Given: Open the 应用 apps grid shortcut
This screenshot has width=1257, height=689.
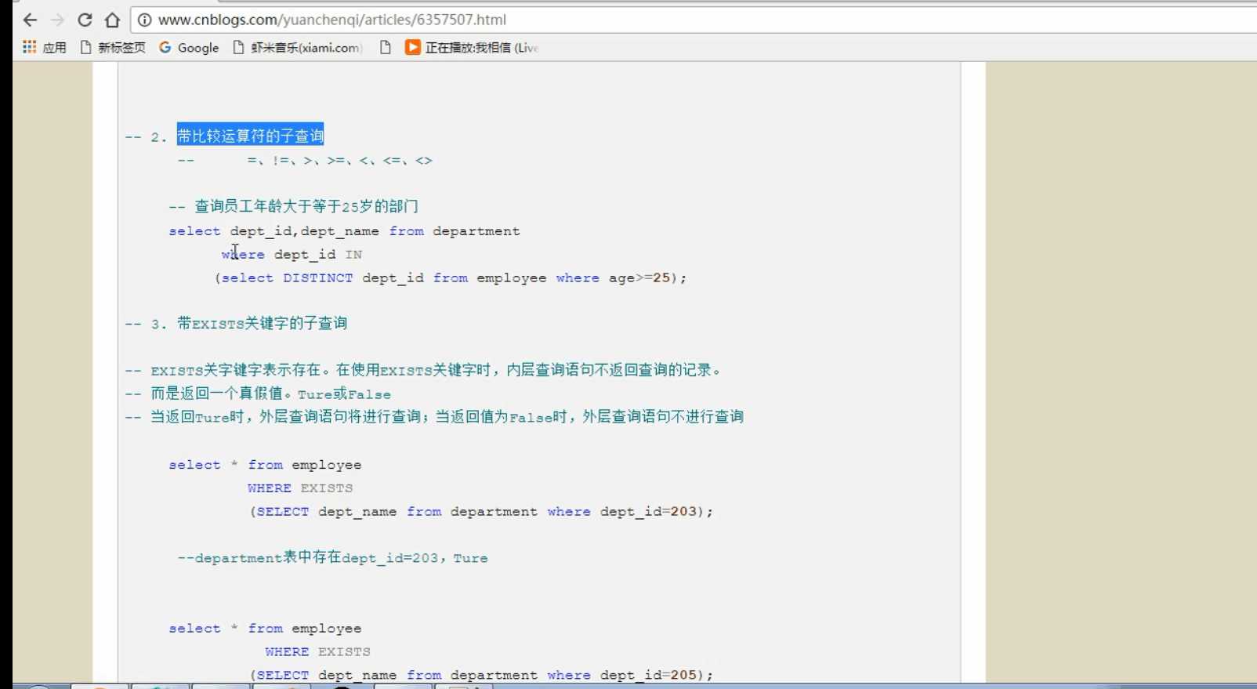Looking at the screenshot, I should (45, 48).
